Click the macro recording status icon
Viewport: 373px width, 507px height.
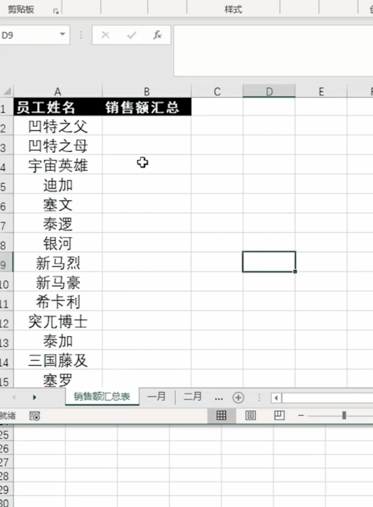pyautogui.click(x=35, y=416)
